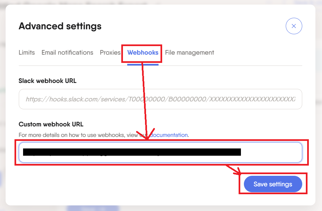Click the redacted URL text in custom field

point(132,152)
